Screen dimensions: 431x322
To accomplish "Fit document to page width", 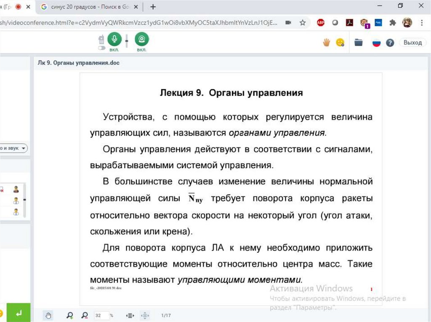I will coord(130,315).
